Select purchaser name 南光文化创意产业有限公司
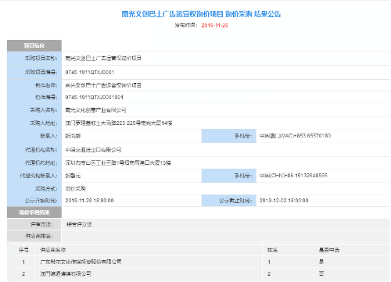Image resolution: width=391 pixels, height=282 pixels. (x=95, y=110)
